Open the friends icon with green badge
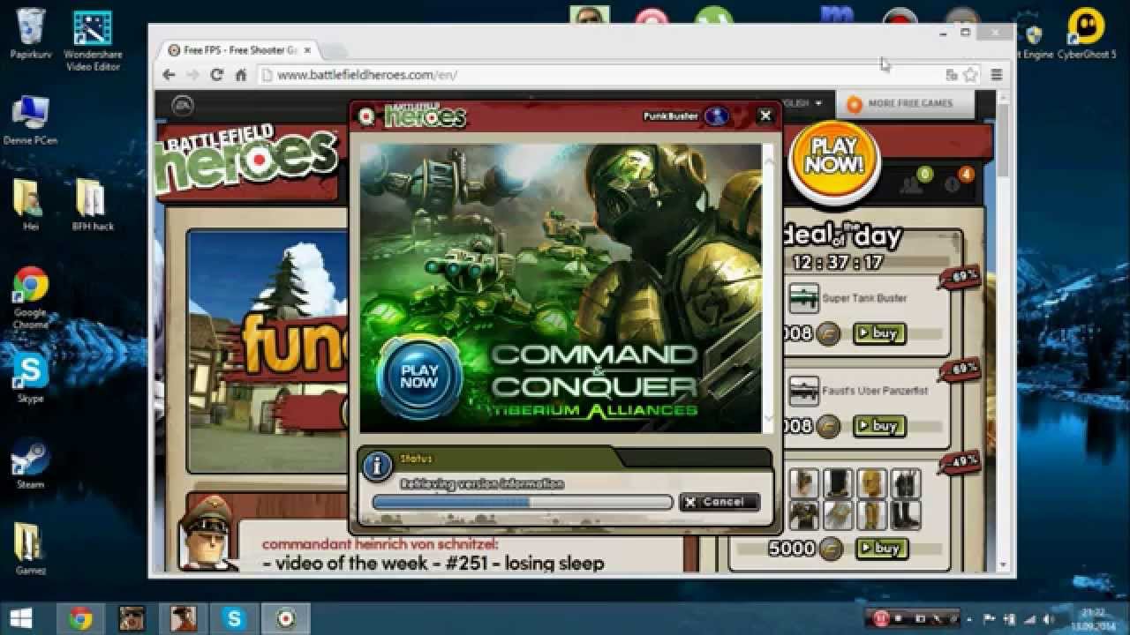 (x=915, y=182)
